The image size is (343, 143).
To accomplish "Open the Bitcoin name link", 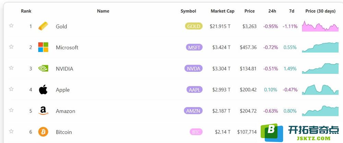I will click(x=64, y=132).
